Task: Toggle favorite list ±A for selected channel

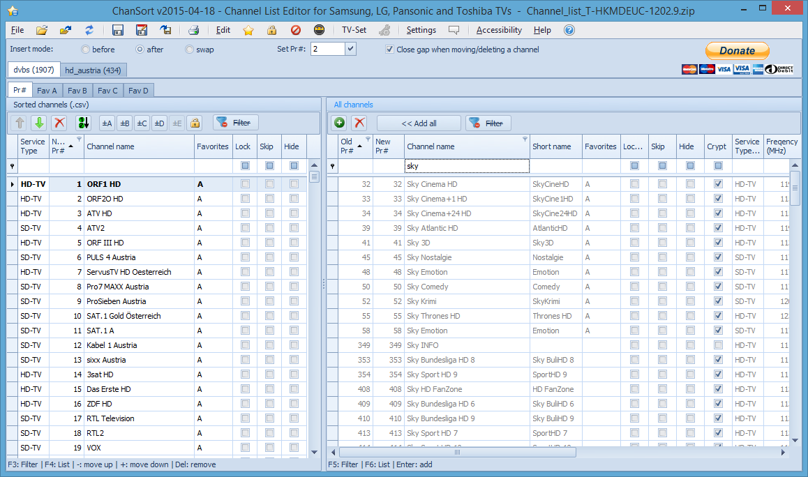Action: (x=107, y=123)
